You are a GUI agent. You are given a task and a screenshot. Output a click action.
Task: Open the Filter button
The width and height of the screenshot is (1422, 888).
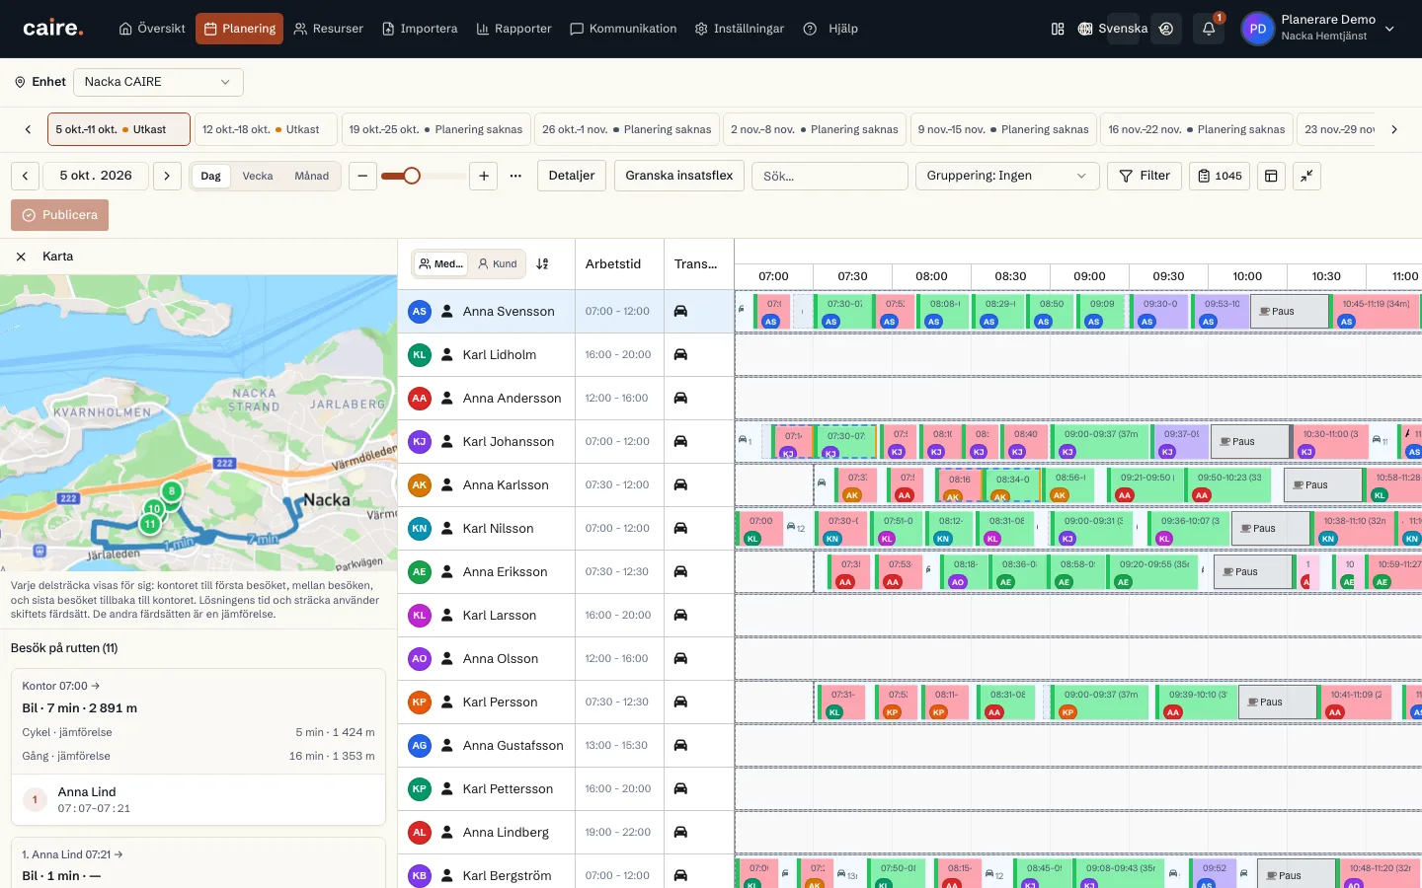click(x=1145, y=176)
